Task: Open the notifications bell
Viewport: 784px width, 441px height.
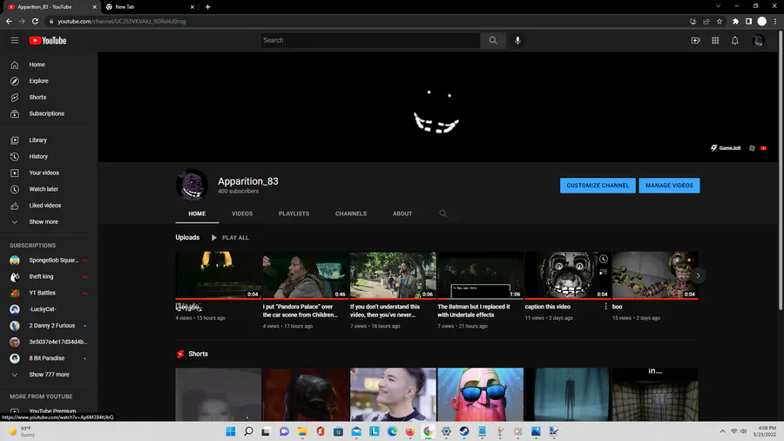Action: tap(734, 40)
